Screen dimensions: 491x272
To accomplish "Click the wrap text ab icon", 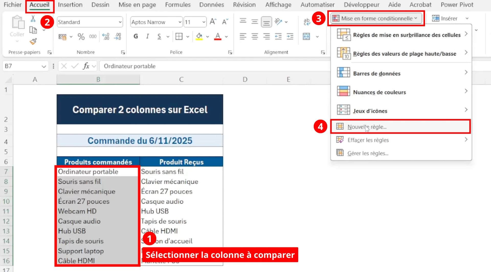I will coord(307,22).
